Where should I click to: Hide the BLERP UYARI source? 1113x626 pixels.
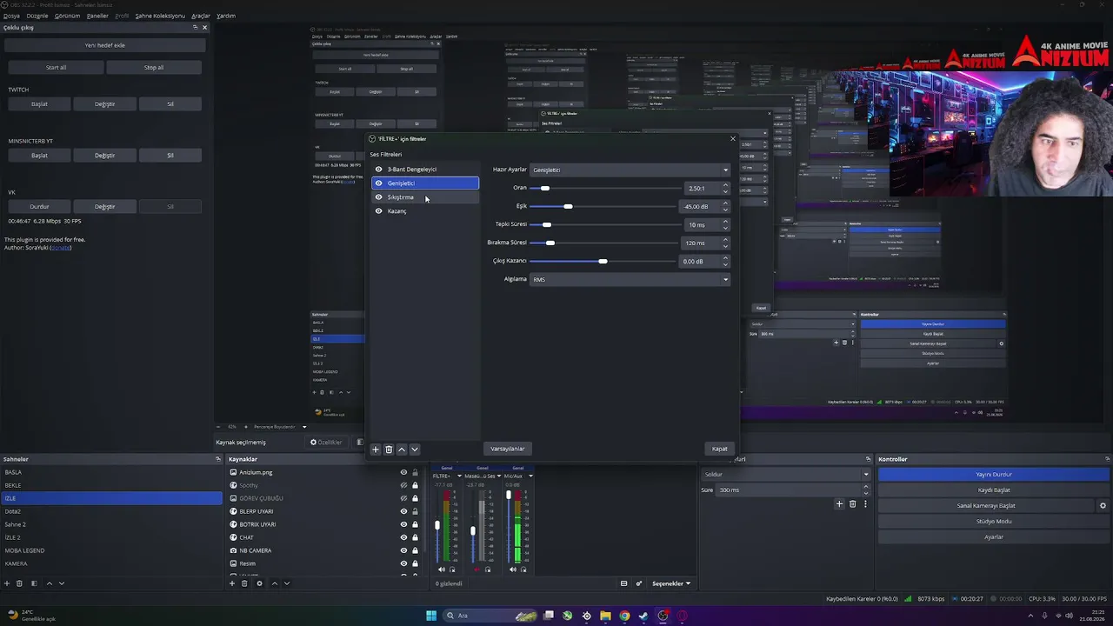(403, 511)
